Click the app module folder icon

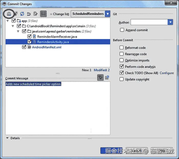[x=19, y=21]
